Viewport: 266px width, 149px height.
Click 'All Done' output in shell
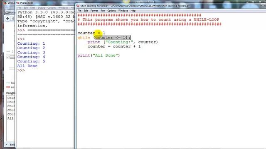[27, 66]
